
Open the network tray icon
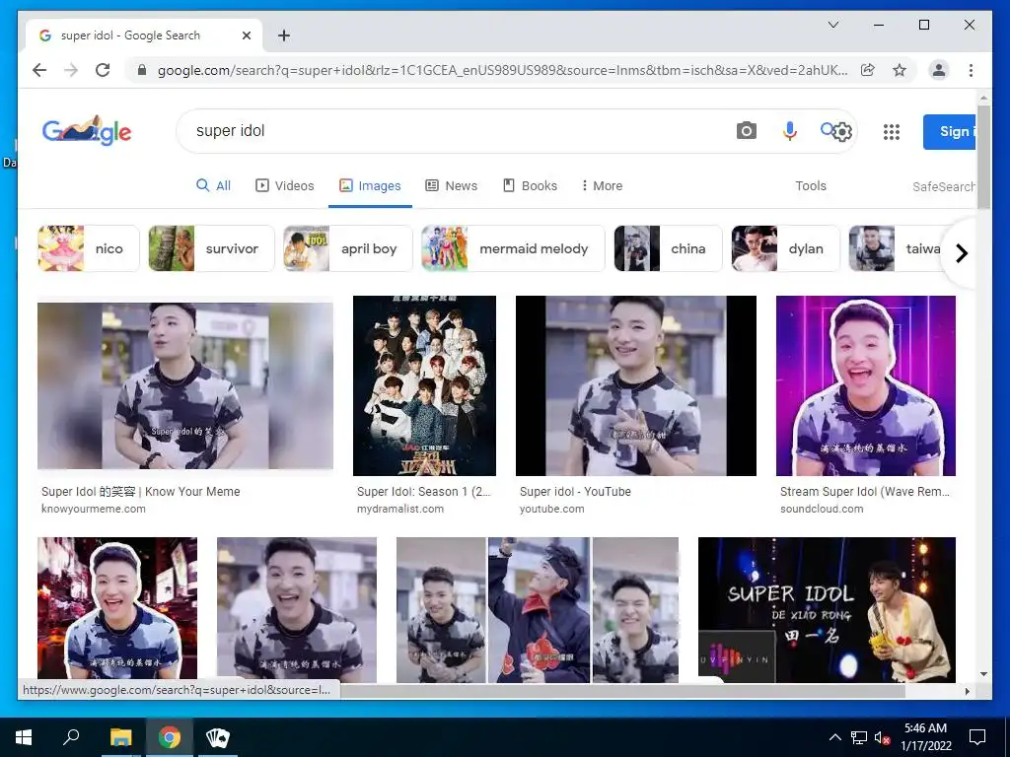pyautogui.click(x=859, y=737)
